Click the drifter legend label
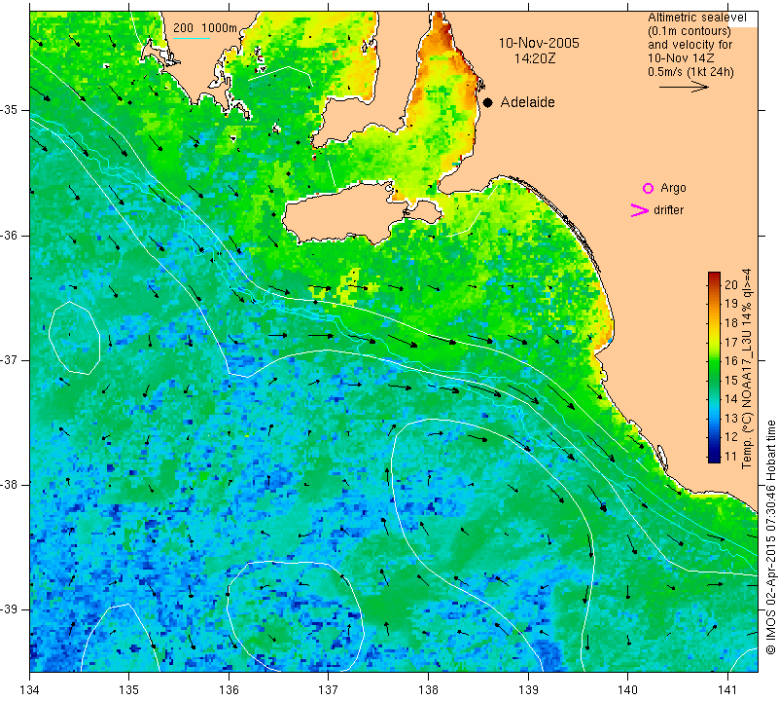 668,210
